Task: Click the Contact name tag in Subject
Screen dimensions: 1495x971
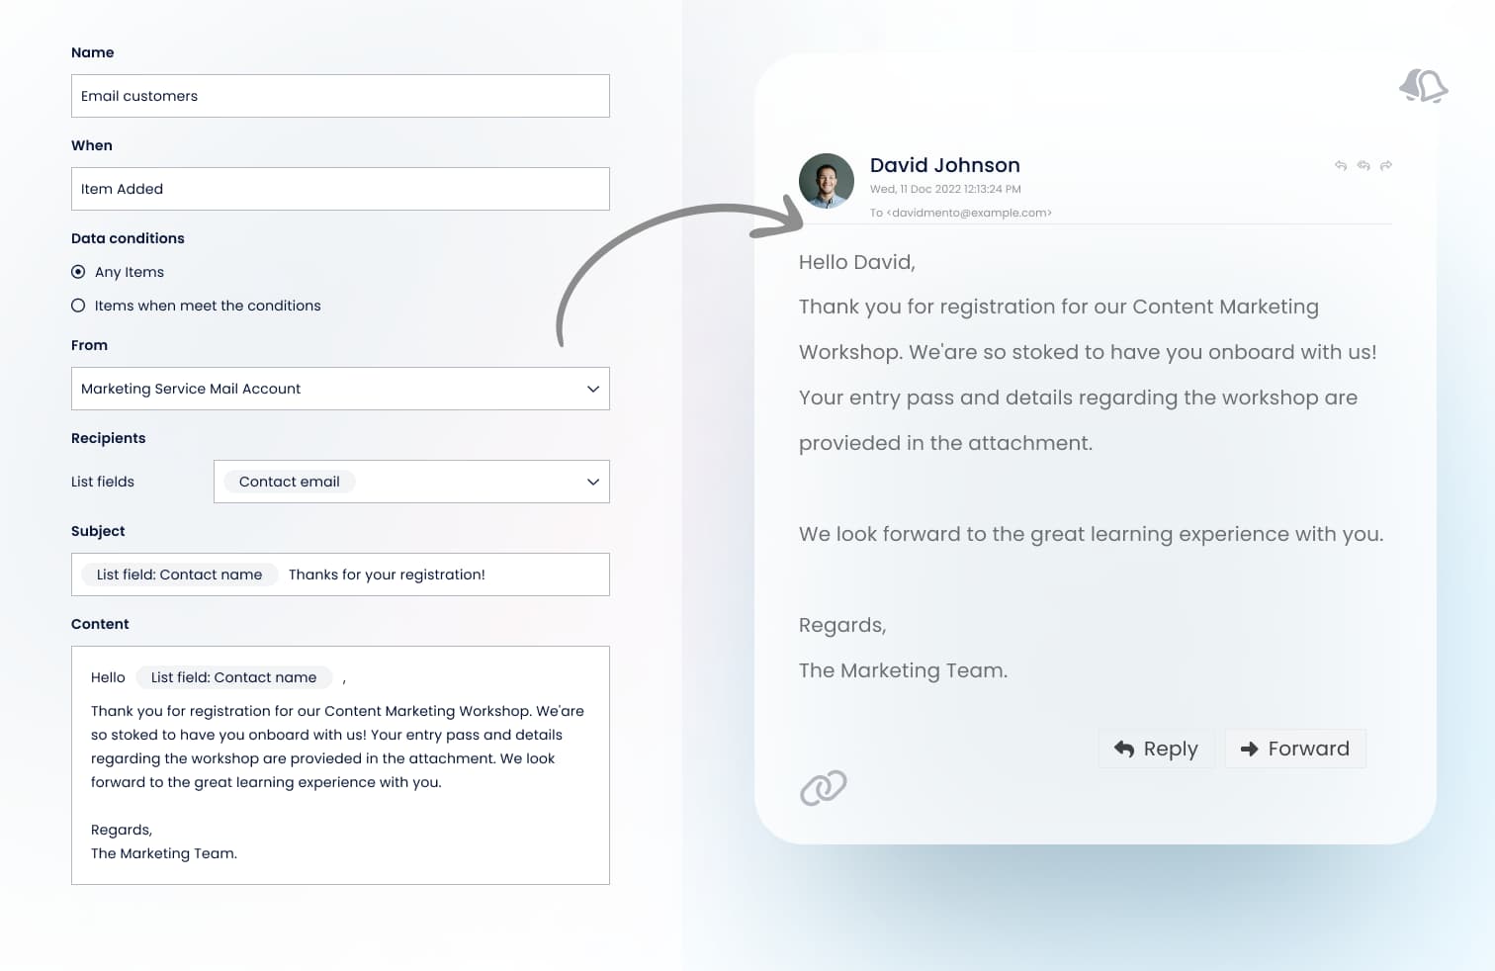Action: click(x=179, y=574)
